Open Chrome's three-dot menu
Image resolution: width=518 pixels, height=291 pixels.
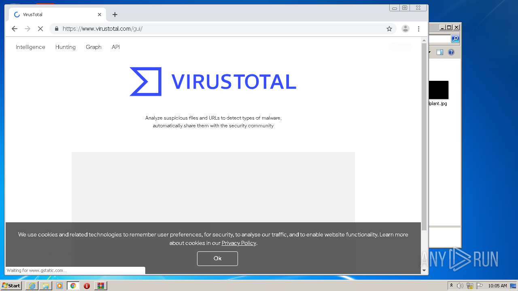click(418, 29)
